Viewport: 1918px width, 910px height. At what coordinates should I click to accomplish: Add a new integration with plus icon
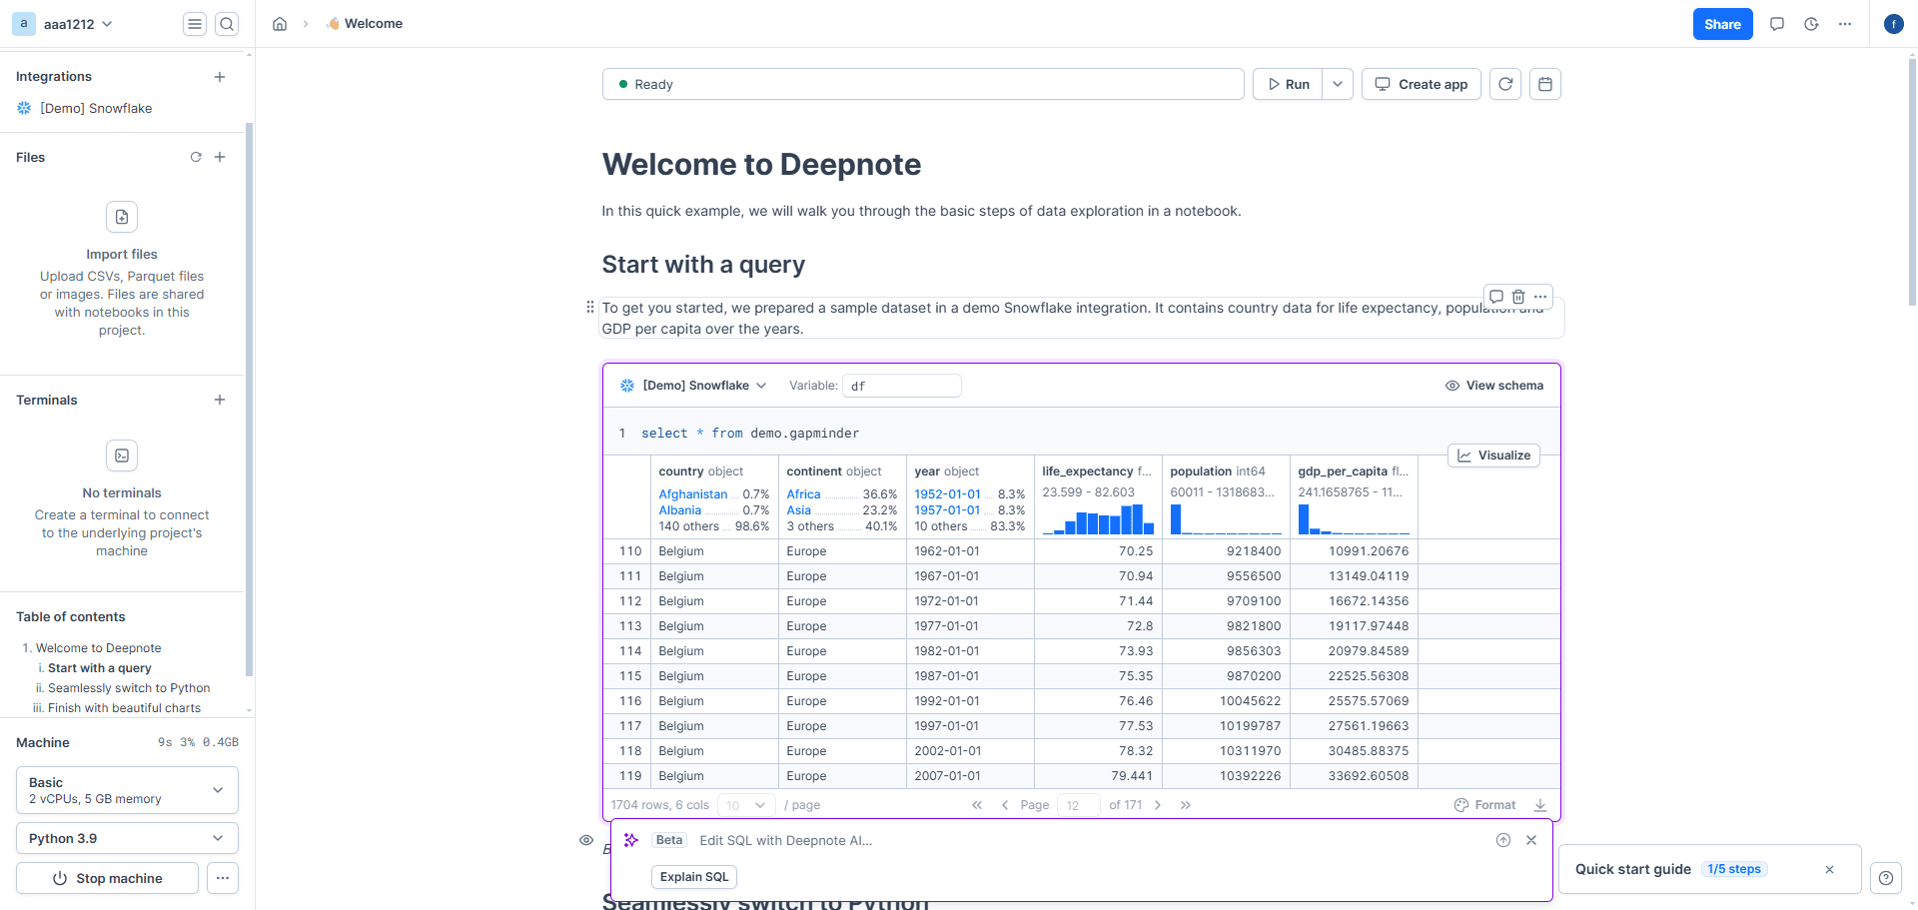pyautogui.click(x=220, y=77)
